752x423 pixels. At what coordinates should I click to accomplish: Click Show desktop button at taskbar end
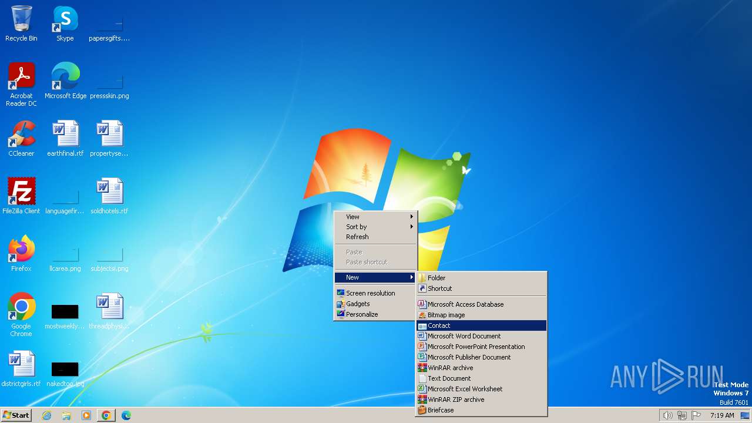(x=746, y=415)
